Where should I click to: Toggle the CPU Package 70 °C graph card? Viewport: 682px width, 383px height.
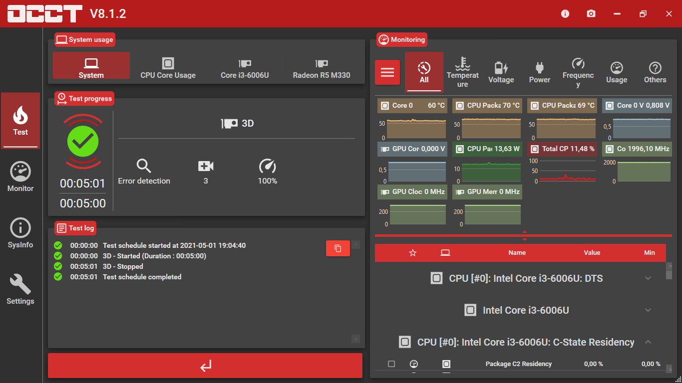[487, 106]
